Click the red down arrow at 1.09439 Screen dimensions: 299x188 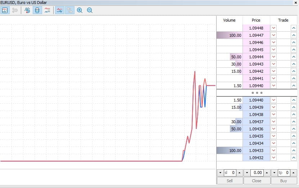click(x=274, y=107)
